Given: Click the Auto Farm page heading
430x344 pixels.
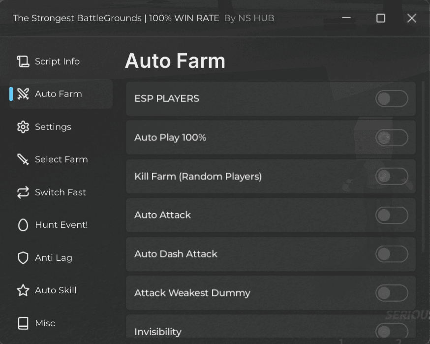Looking at the screenshot, I should point(175,61).
